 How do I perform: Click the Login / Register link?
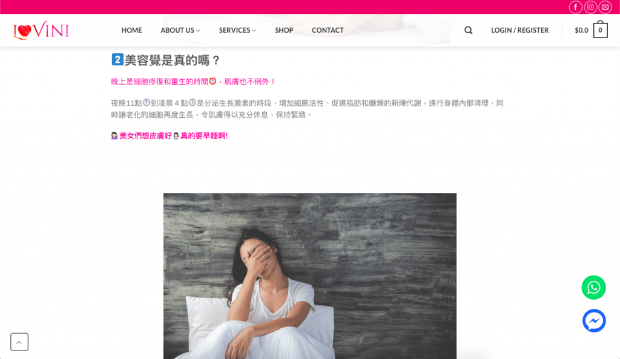[x=519, y=30]
